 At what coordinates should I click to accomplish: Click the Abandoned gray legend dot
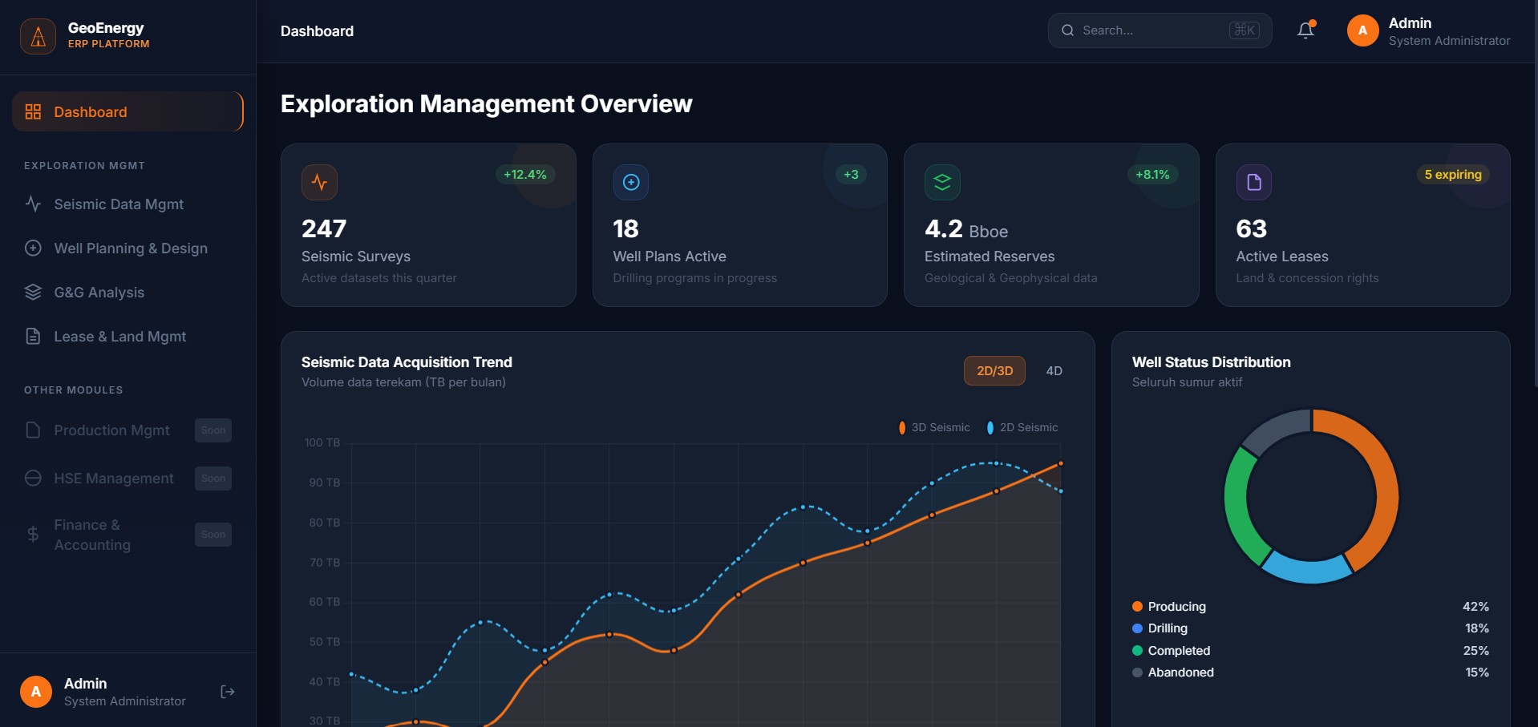click(x=1137, y=672)
